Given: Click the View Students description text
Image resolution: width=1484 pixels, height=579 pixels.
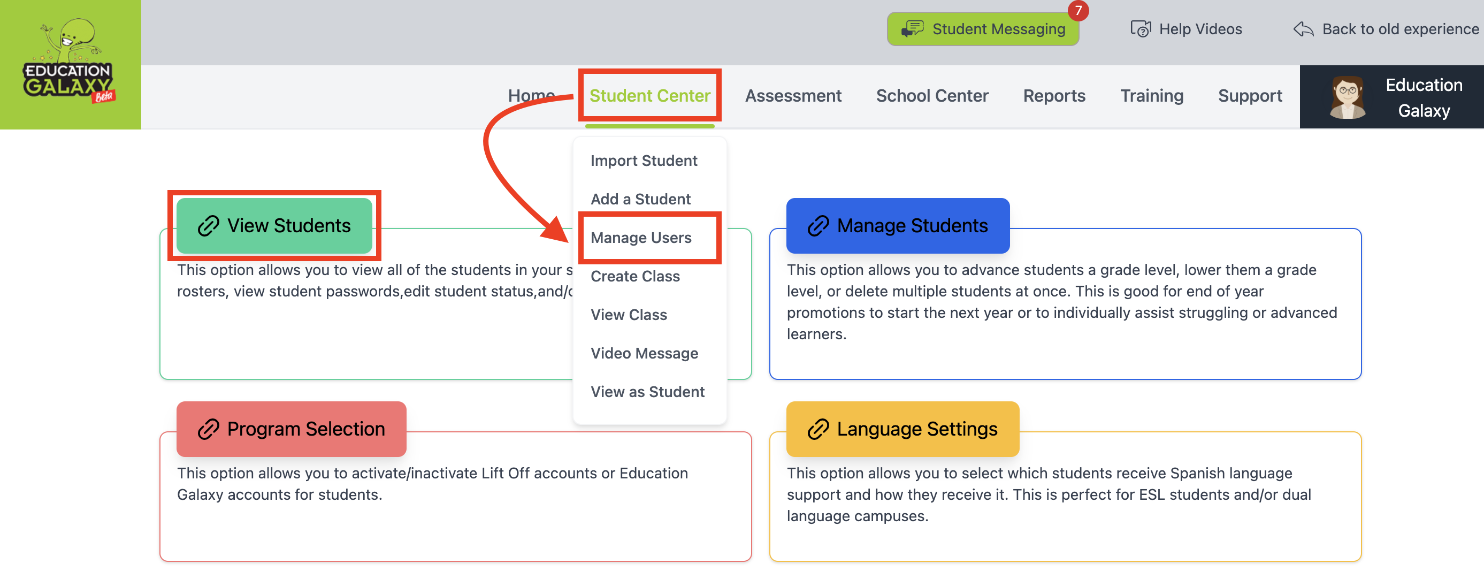Looking at the screenshot, I should (x=374, y=281).
